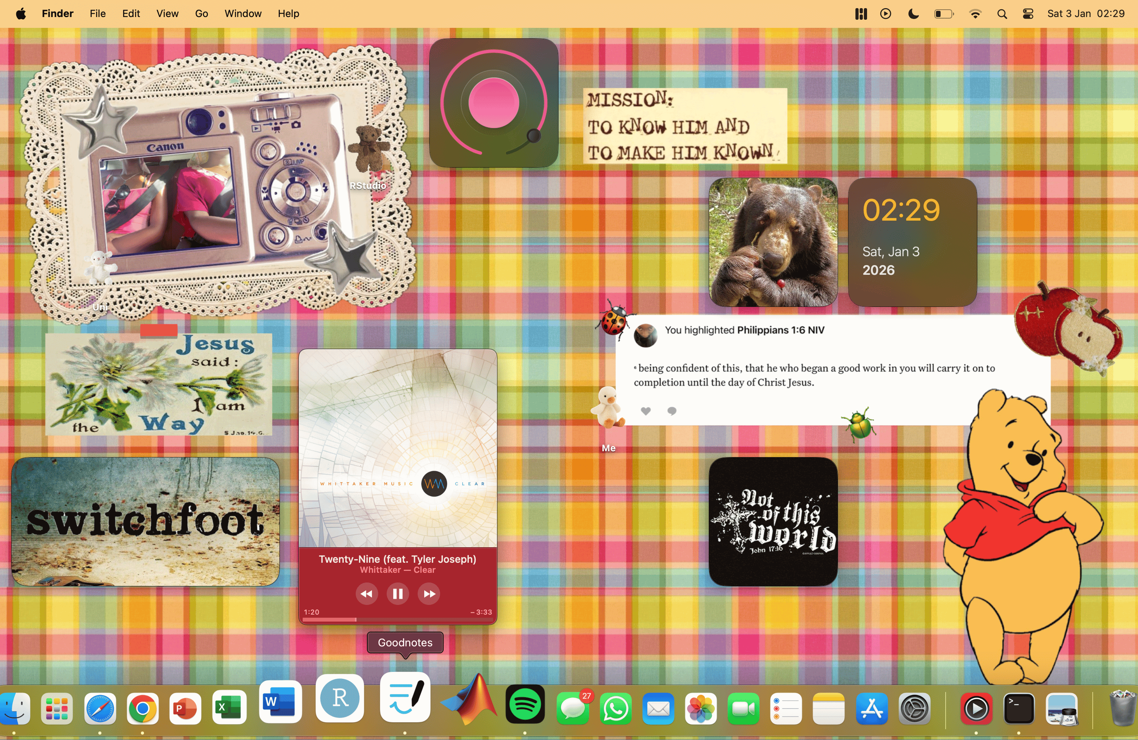Click the music widget progress bar

pos(398,620)
